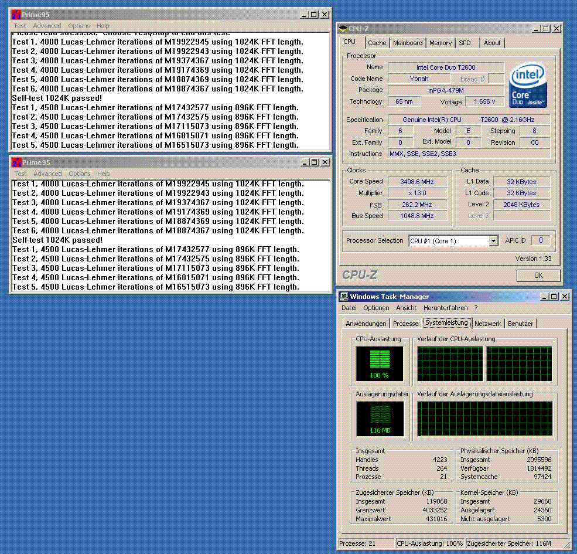Click 'Self-test 1024K passed!' in lower Prime95

coord(57,240)
